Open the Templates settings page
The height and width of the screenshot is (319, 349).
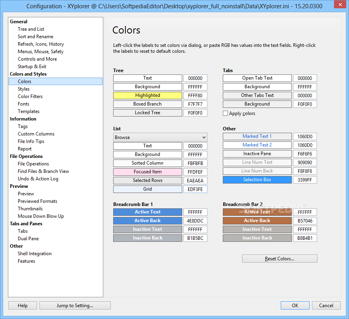click(28, 111)
